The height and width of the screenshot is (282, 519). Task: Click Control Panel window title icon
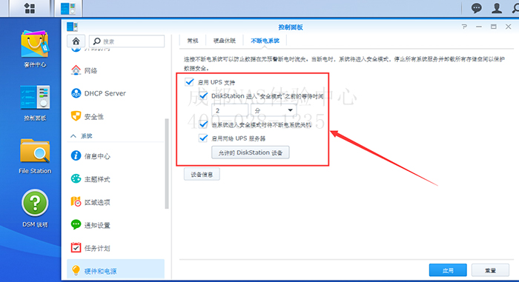[72, 27]
